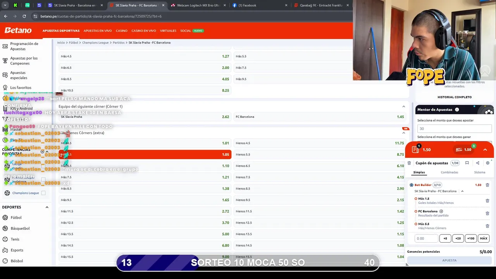496x279 pixels.
Task: Open the site info icon beside the URL
Action: point(35,16)
